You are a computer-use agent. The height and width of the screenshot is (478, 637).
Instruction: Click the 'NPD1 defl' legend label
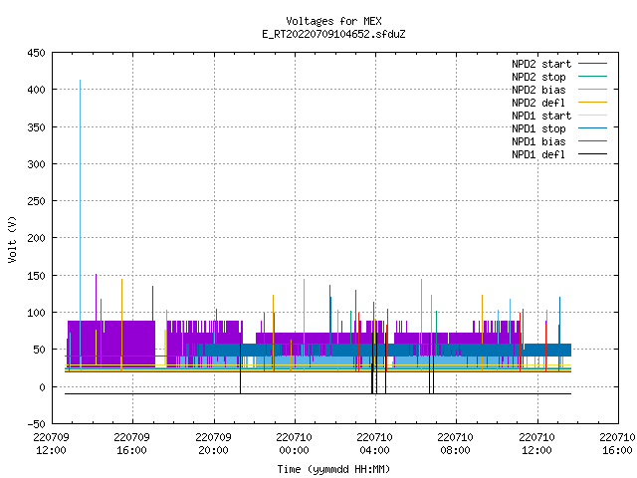538,155
